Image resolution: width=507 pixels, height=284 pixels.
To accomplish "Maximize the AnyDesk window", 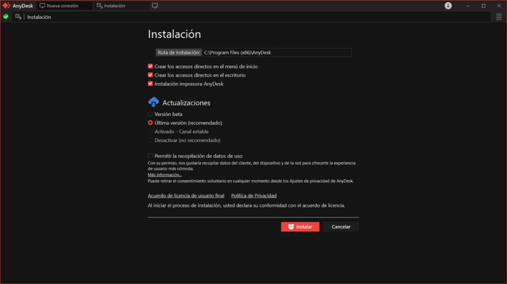I will pos(483,5).
